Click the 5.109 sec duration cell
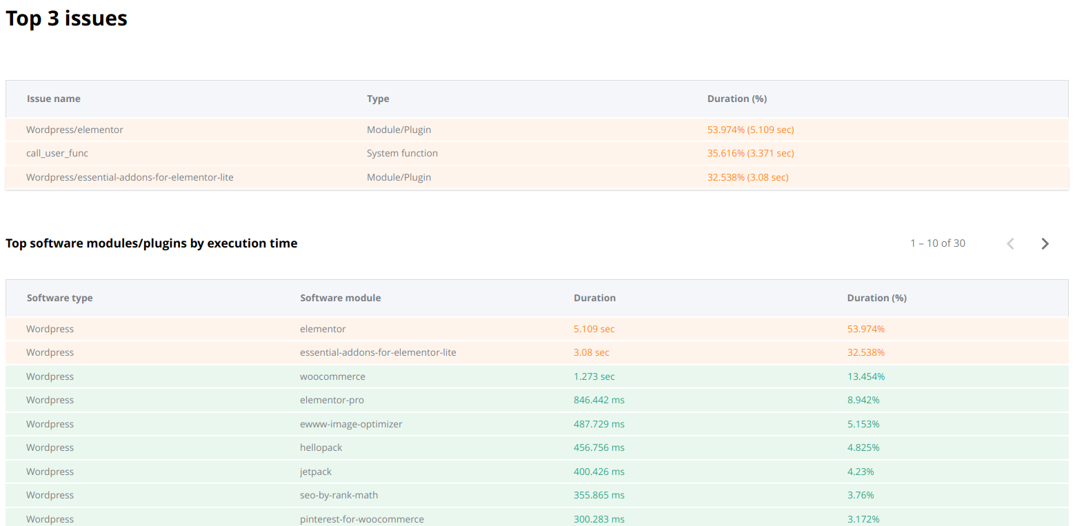The height and width of the screenshot is (526, 1084). pos(594,329)
